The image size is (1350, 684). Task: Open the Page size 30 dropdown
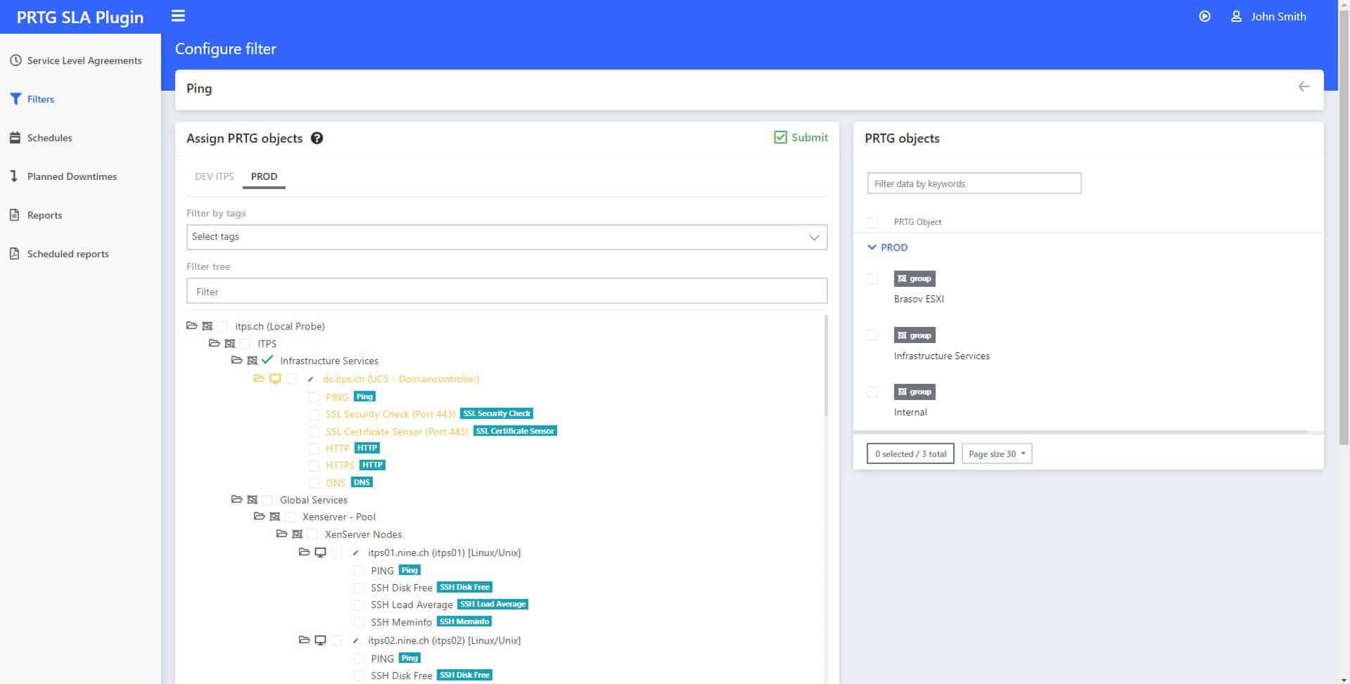click(997, 453)
